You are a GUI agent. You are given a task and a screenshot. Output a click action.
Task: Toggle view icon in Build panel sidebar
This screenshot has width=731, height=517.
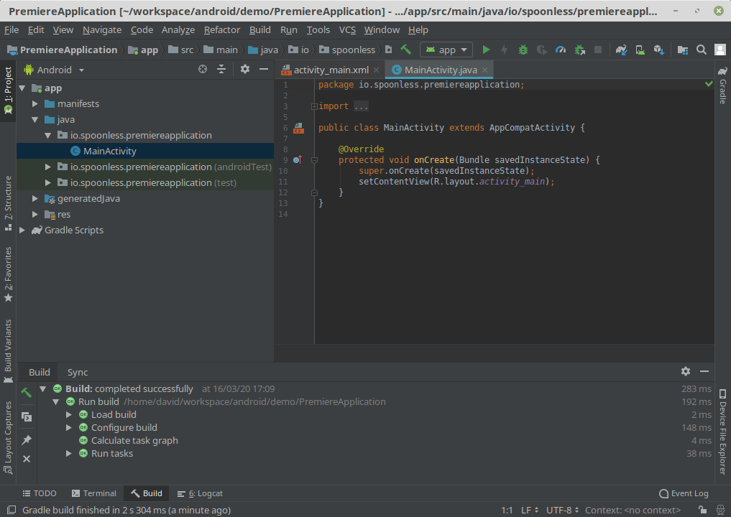pos(27,417)
